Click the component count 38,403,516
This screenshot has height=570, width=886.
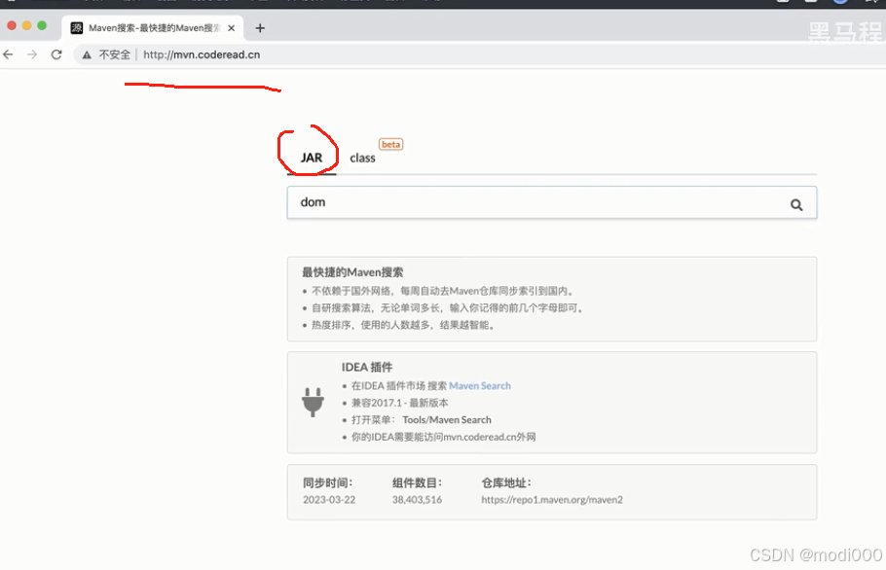pyautogui.click(x=417, y=500)
